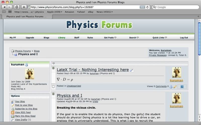Select the Physics and I browser tab
Screen dimensions: 201x125
(x=26, y=16)
